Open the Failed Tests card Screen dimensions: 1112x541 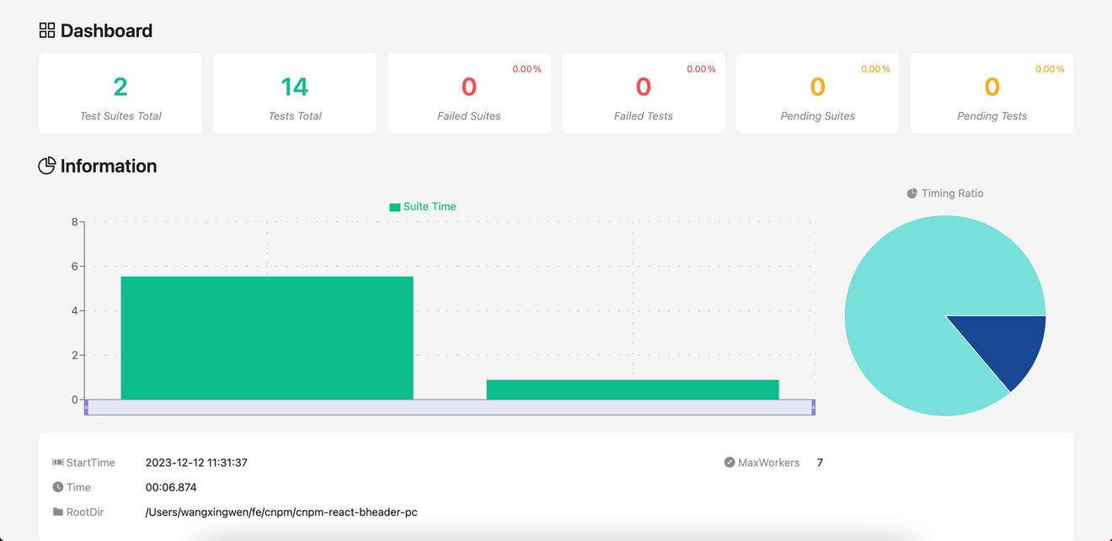[x=644, y=93]
